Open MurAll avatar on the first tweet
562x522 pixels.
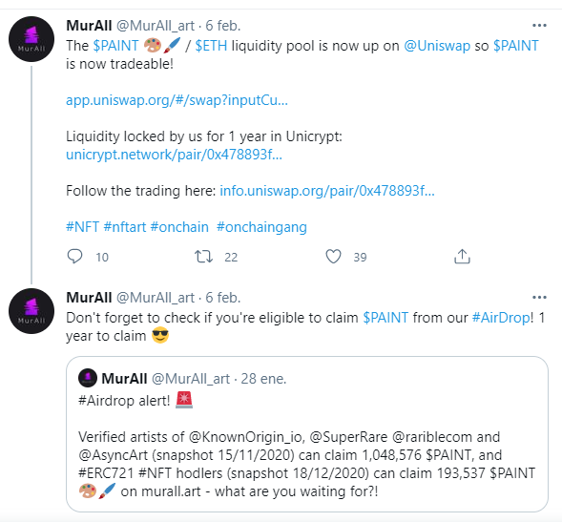coord(31,39)
